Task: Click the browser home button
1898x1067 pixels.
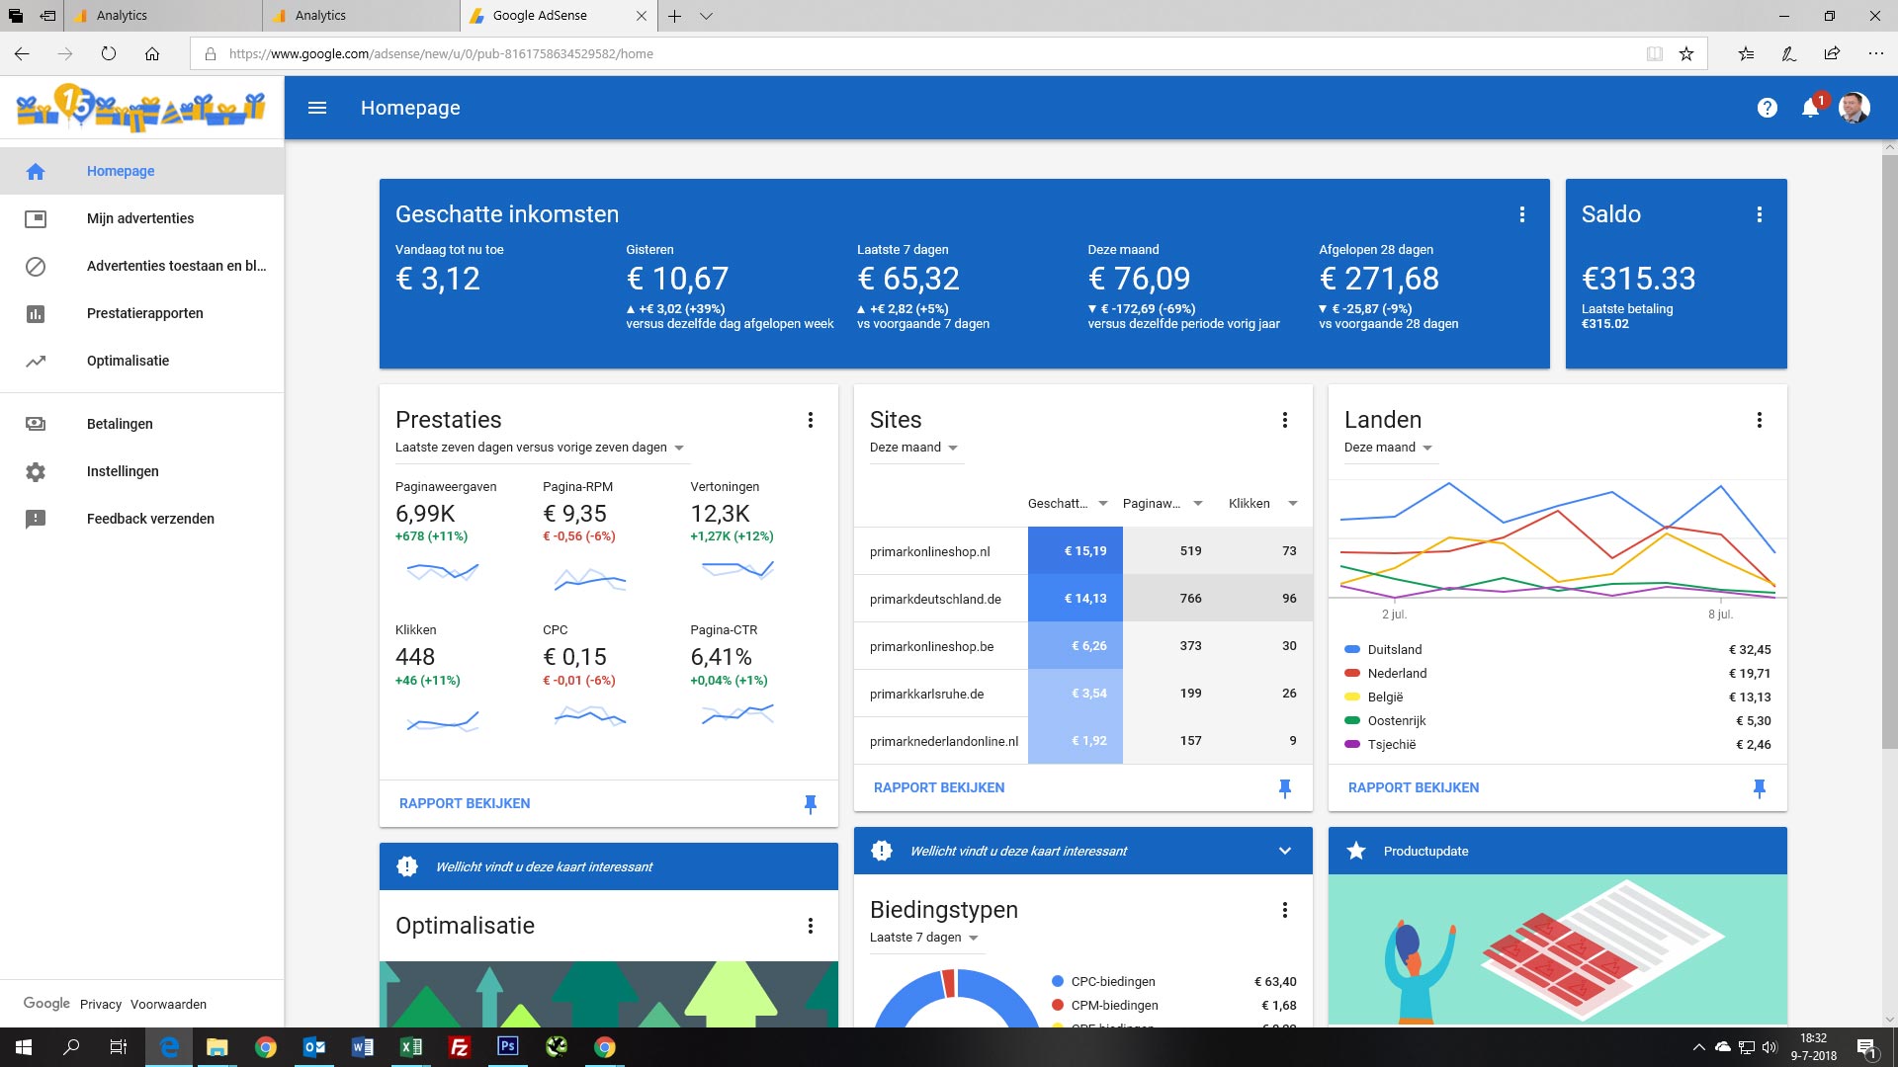Action: [152, 53]
